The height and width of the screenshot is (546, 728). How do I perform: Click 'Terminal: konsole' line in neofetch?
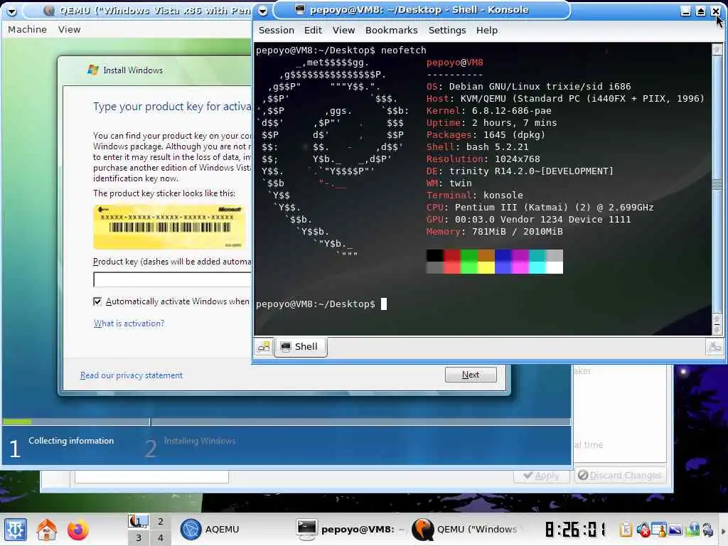pyautogui.click(x=474, y=196)
